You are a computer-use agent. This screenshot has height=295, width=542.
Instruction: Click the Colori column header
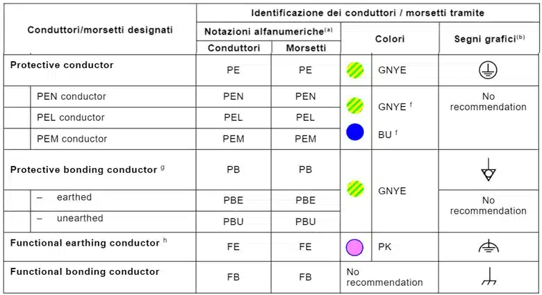(x=390, y=40)
